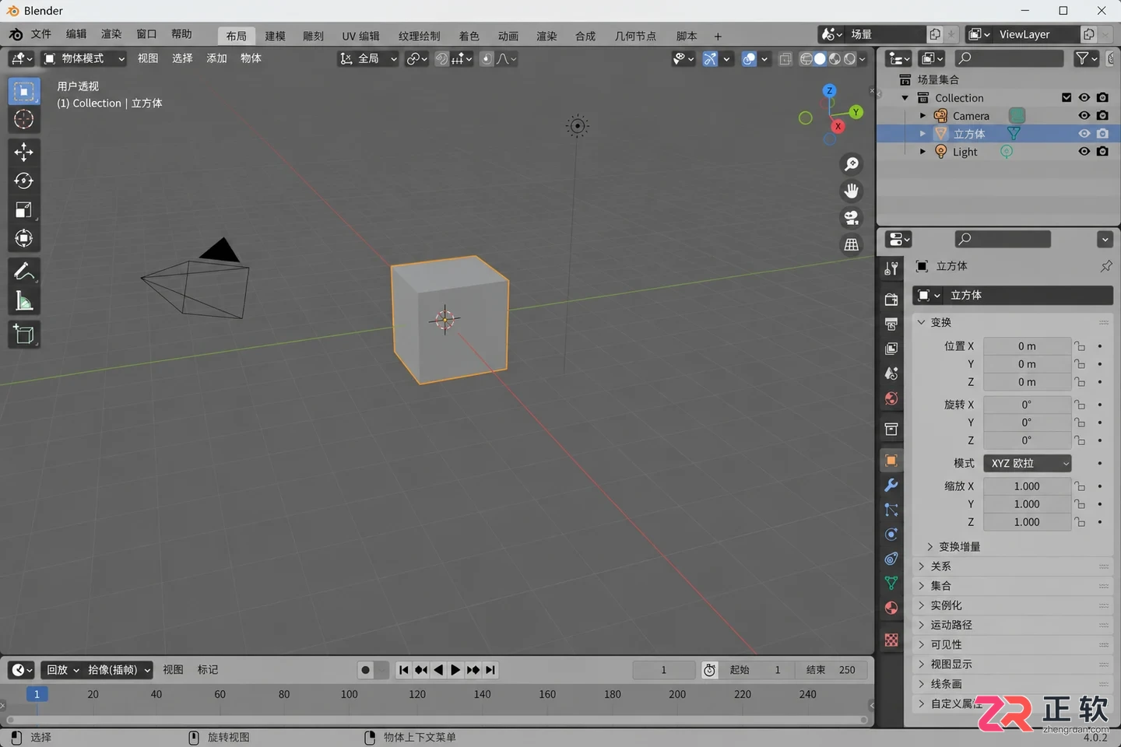
Task: Open the Texture properties checker tab
Action: pos(891,640)
